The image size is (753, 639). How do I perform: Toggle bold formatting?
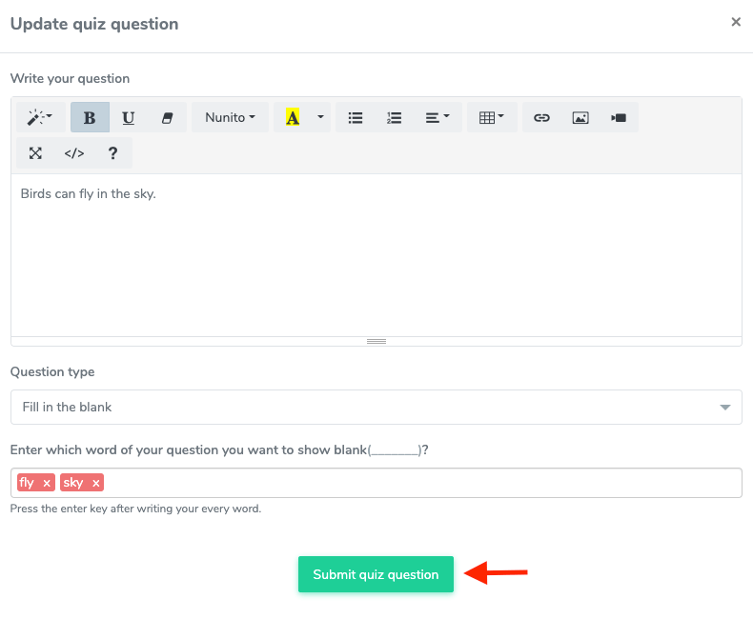click(x=90, y=118)
